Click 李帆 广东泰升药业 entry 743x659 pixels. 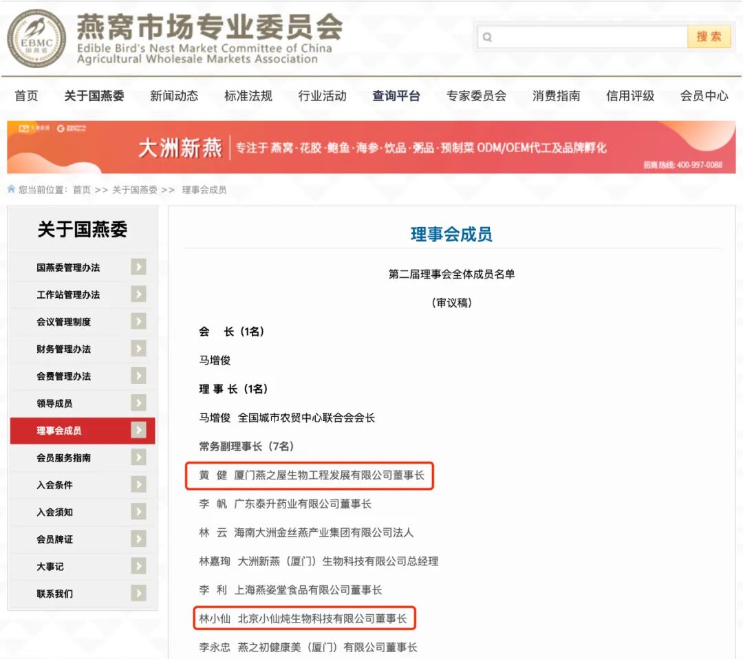[x=285, y=504]
